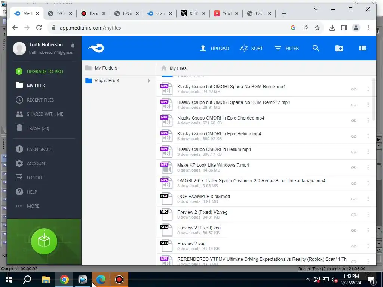
Task: Open a new browser tab
Action: click(x=284, y=13)
